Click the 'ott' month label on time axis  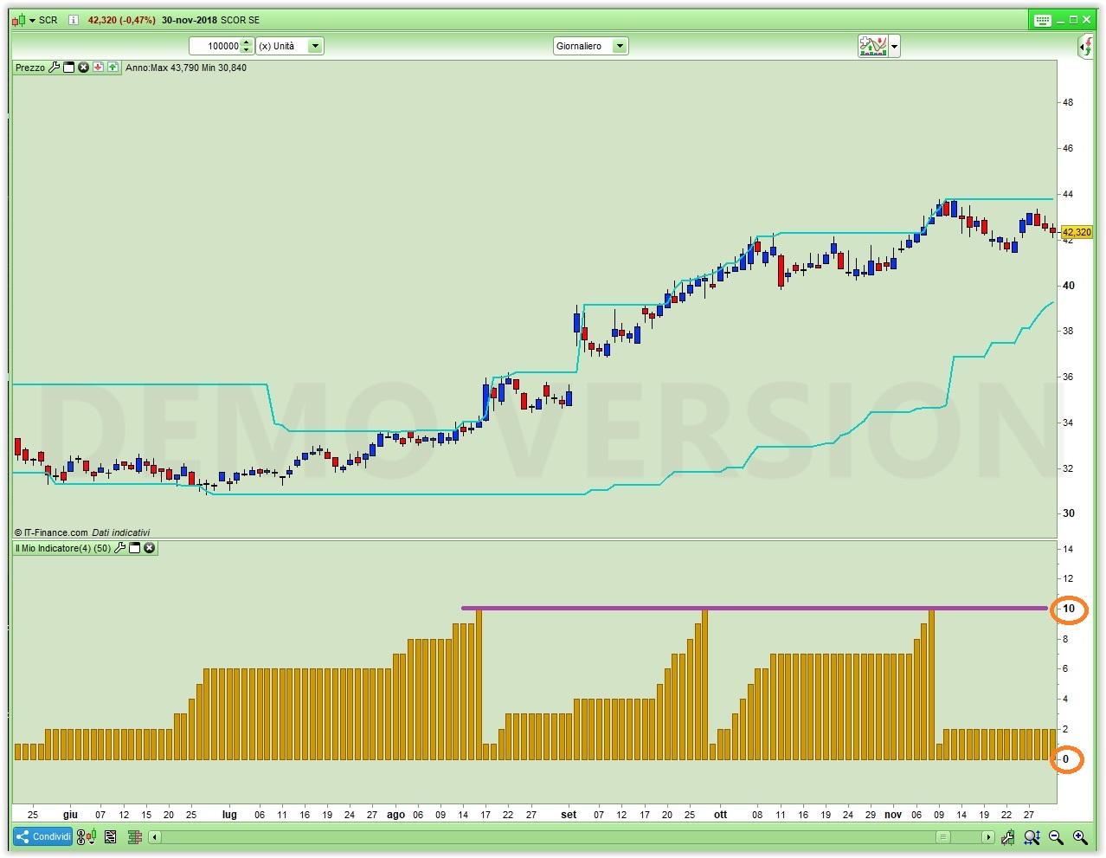[x=720, y=815]
